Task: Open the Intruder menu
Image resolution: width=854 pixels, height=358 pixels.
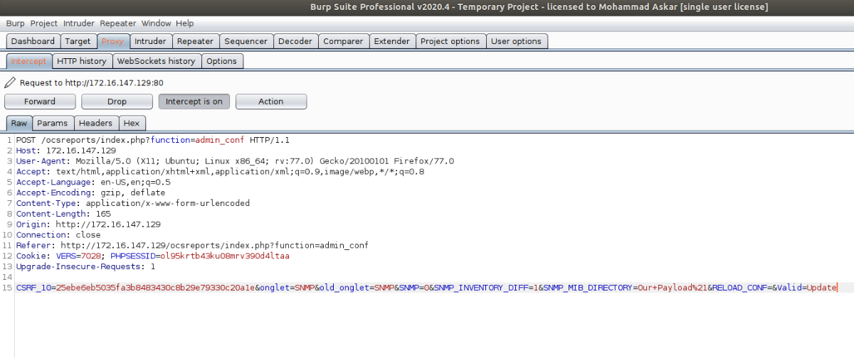Action: 78,23
